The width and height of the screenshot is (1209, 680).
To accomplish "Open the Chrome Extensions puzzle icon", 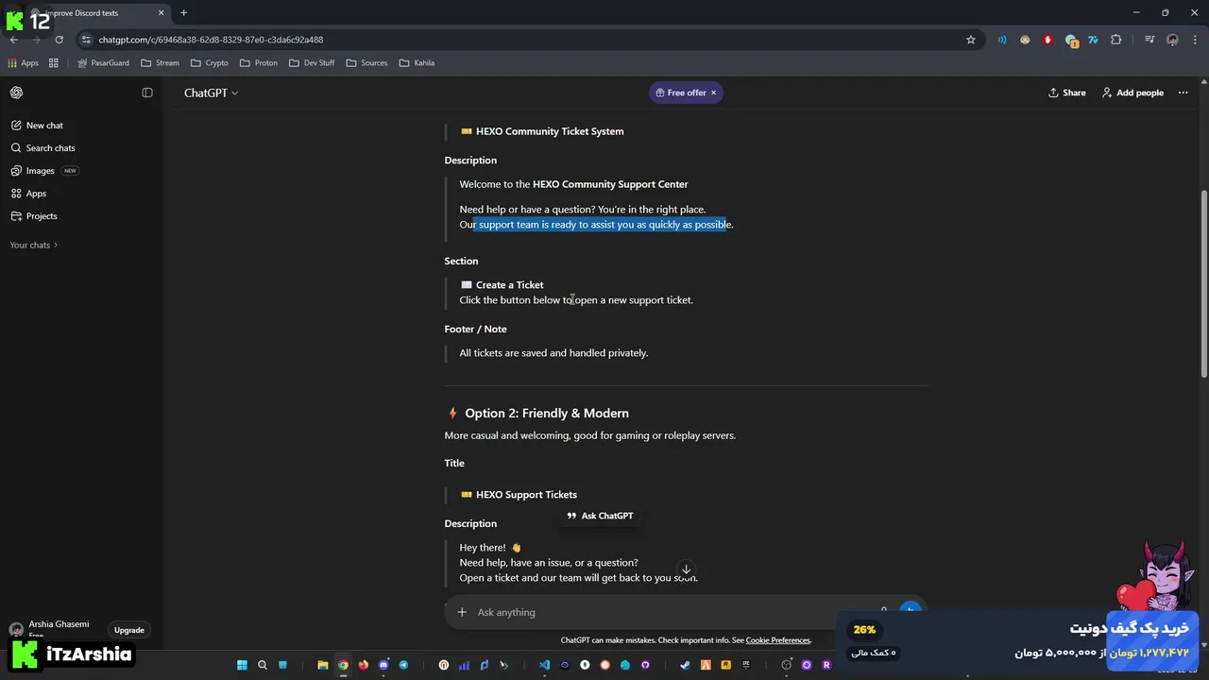I will click(1116, 40).
